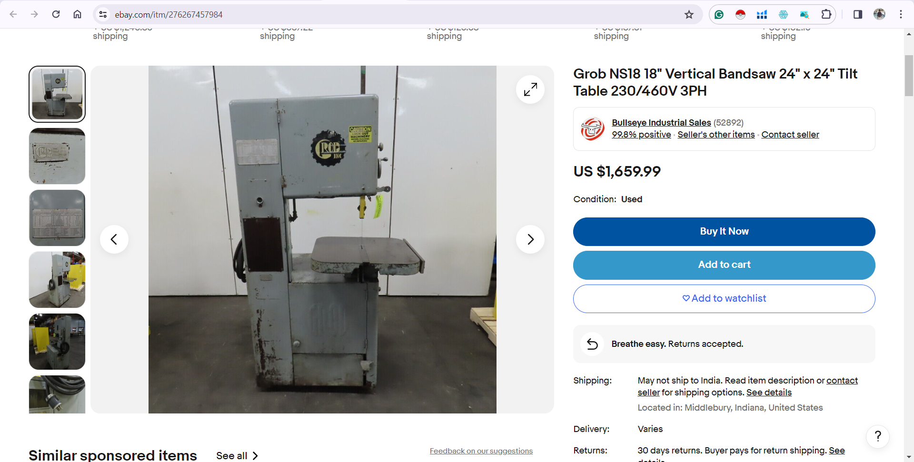This screenshot has height=462, width=914.
Task: Open blue bar chart extension icon
Action: (762, 15)
